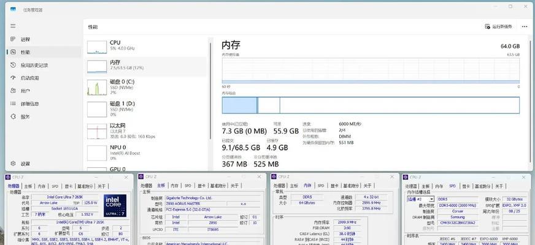Open the hamburger navigation menu in Task Manager
The image size is (535, 245).
click(x=13, y=26)
